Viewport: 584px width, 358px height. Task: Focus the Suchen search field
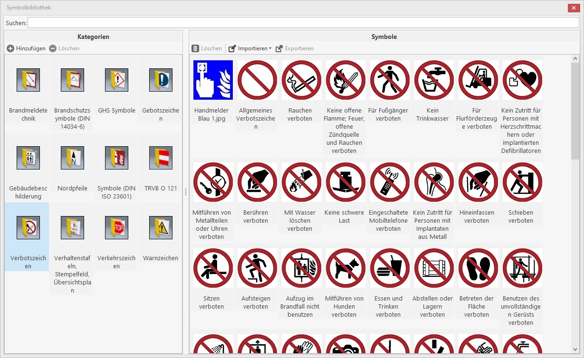pos(303,23)
